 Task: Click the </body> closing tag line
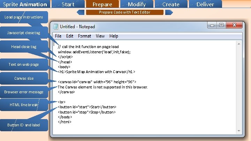65,117
